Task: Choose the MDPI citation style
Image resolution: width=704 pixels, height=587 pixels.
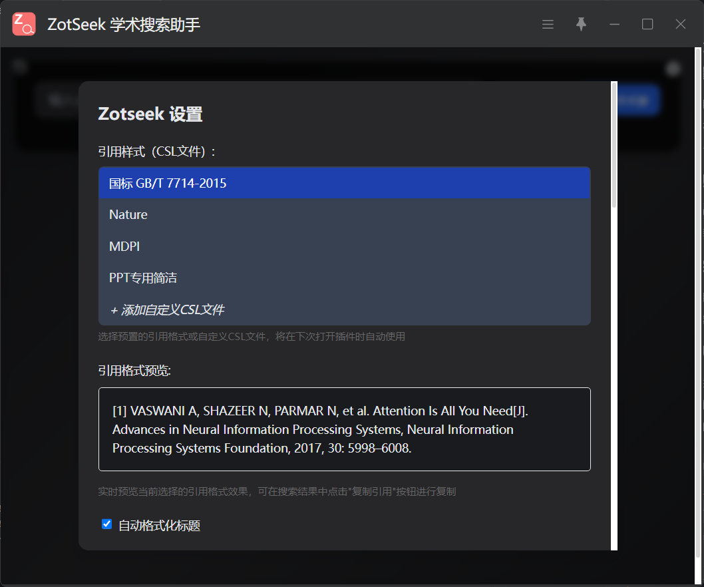Action: [345, 246]
